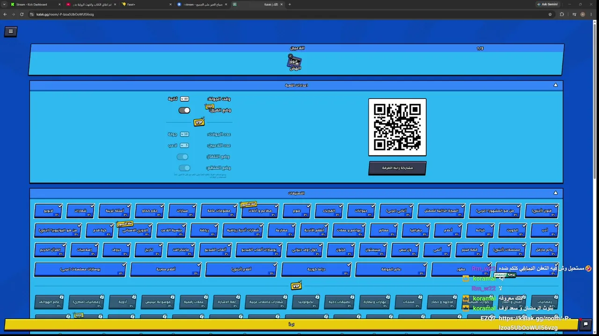Uncheck the شعارات category

80,211
